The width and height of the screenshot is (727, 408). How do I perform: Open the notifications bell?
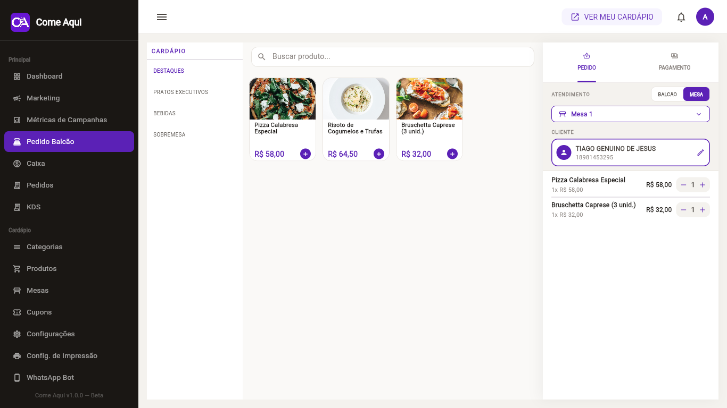[681, 17]
